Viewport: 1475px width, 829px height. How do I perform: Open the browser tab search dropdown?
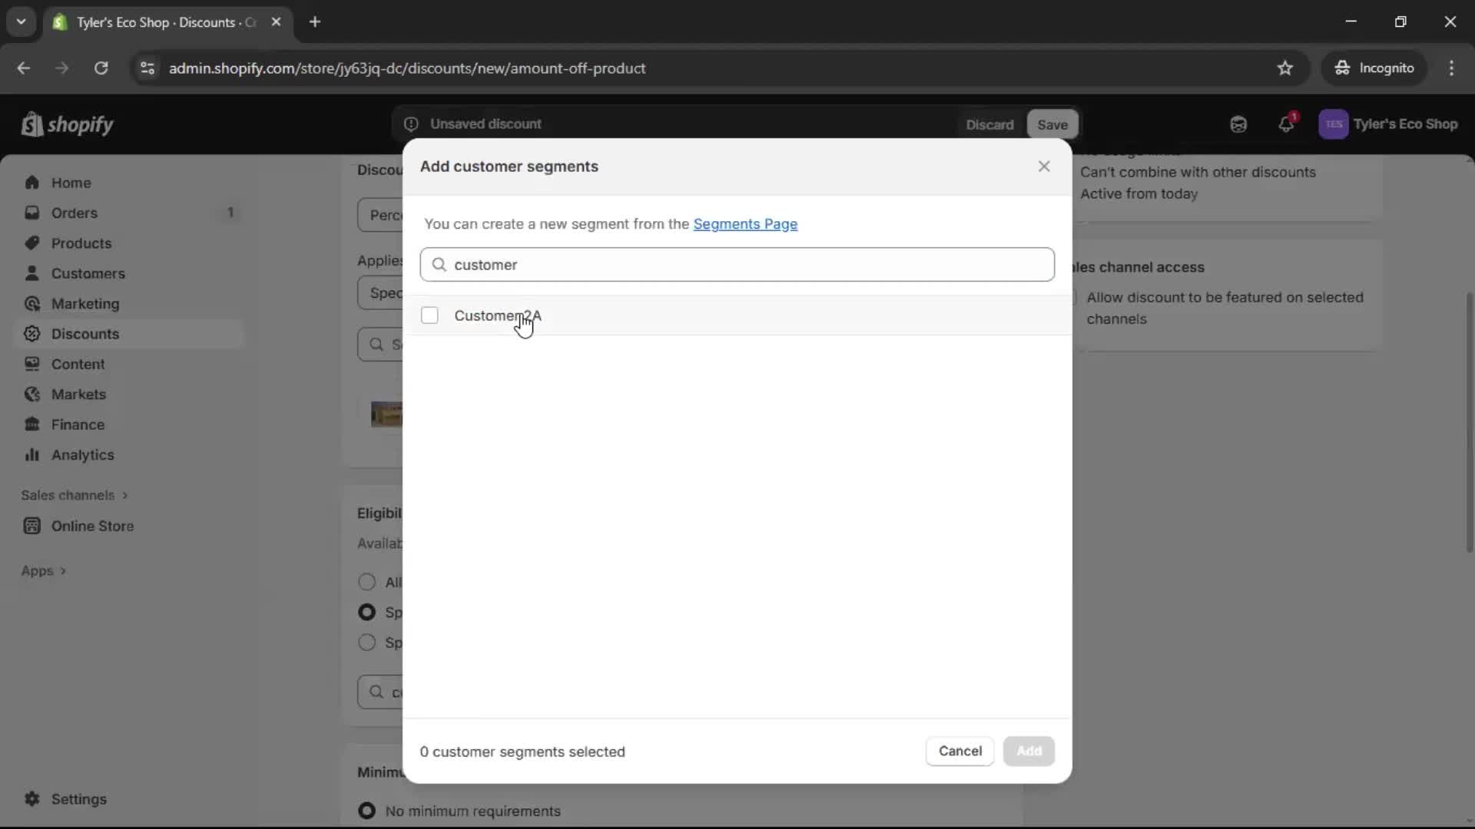(x=21, y=21)
